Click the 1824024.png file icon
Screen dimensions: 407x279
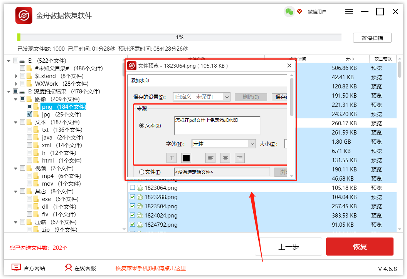click(x=140, y=216)
